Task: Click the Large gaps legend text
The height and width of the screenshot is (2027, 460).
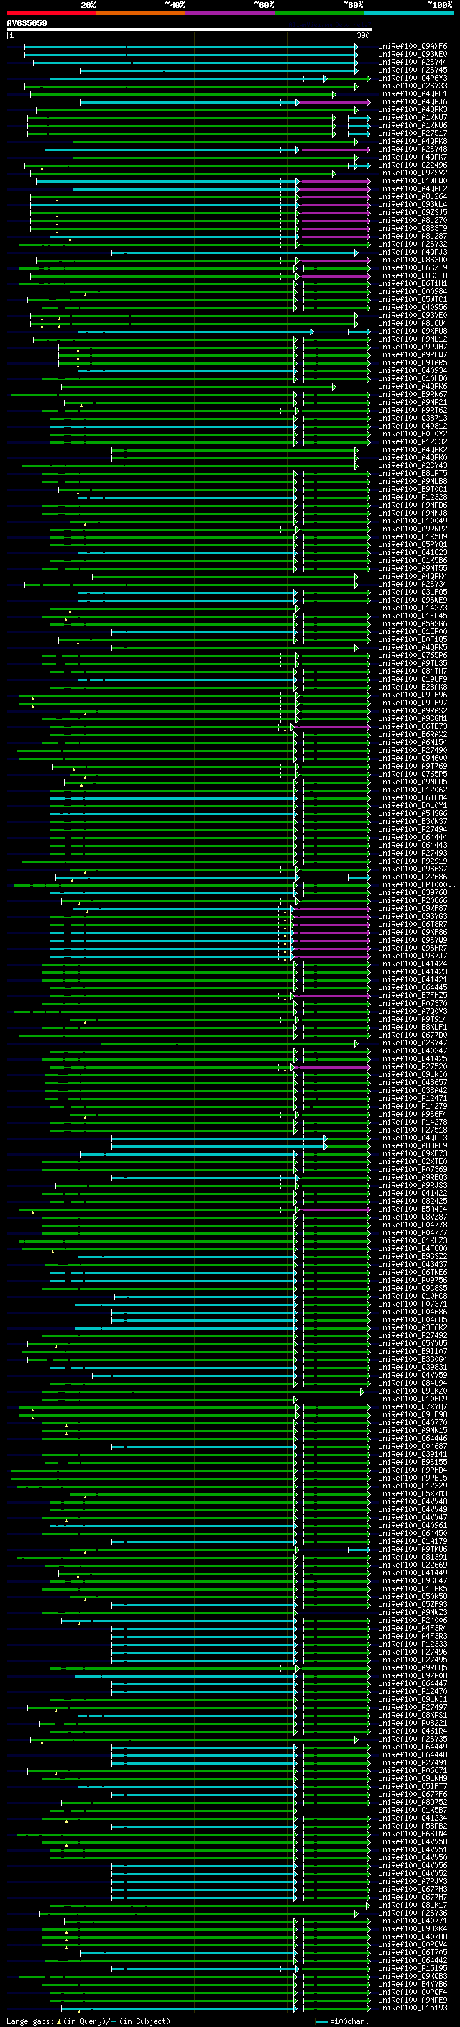Action: point(88,2021)
